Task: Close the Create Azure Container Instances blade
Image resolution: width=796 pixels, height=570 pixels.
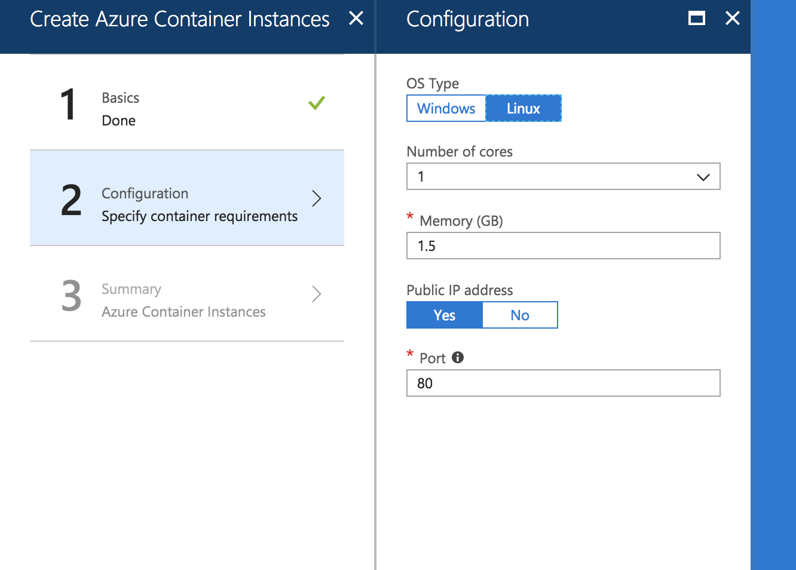Action: tap(356, 19)
